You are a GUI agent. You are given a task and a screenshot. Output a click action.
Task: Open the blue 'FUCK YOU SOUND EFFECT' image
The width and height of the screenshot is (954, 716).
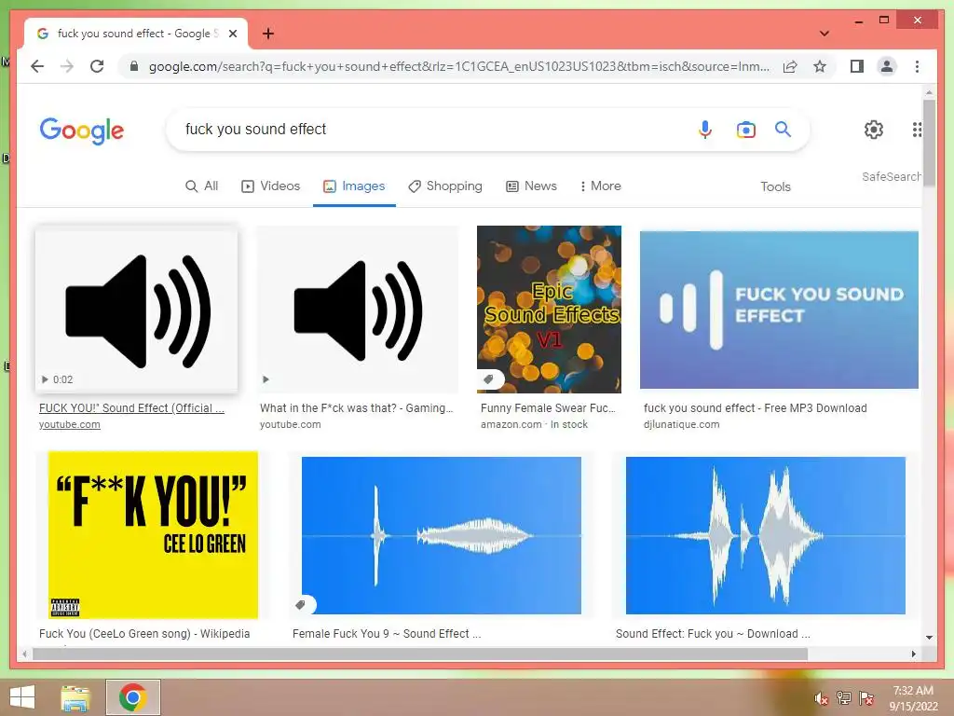pos(779,310)
